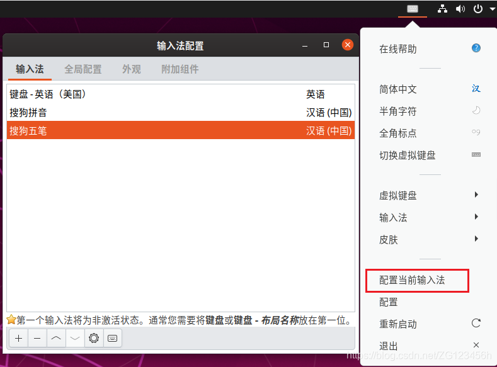Select 搜狗五笔 highlighted row
Image resolution: width=497 pixels, height=367 pixels.
[x=181, y=130]
